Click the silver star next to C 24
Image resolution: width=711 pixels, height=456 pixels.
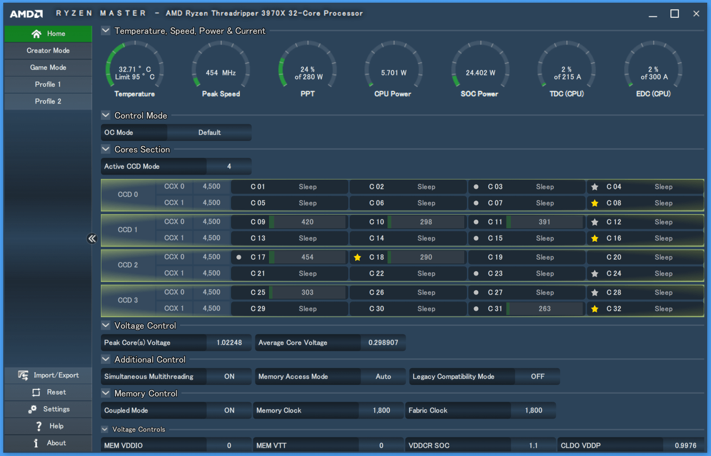point(595,274)
